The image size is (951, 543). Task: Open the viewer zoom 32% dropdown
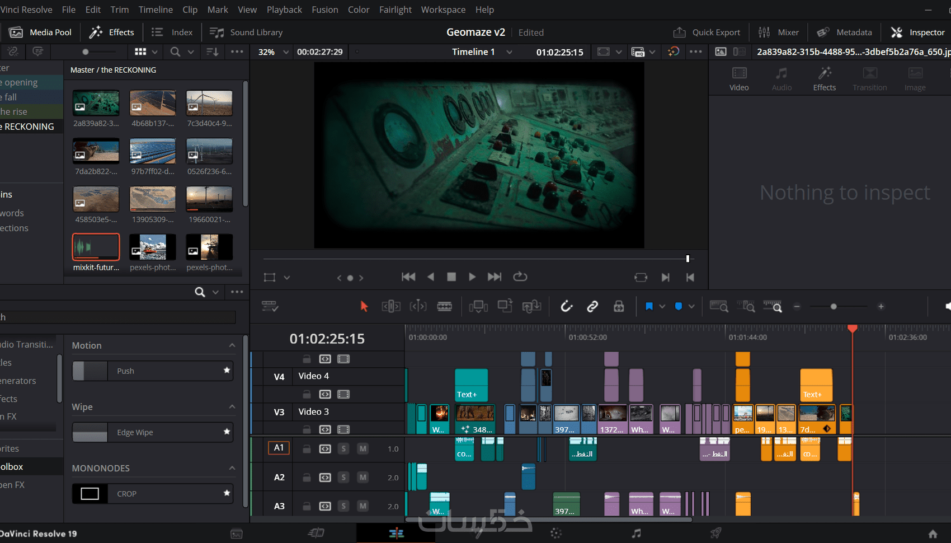pyautogui.click(x=286, y=52)
